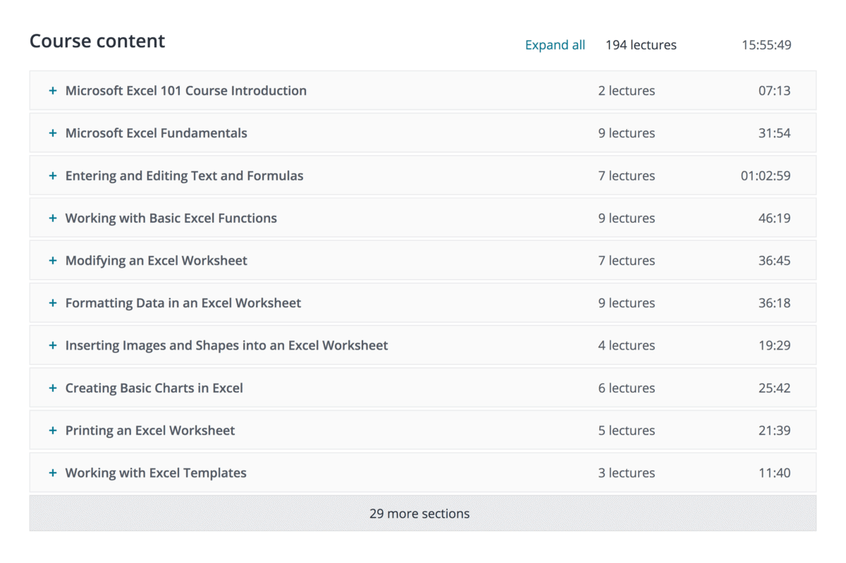
Task: Expand Formatting Data in an Excel Worksheet plus
Action: pyautogui.click(x=52, y=303)
